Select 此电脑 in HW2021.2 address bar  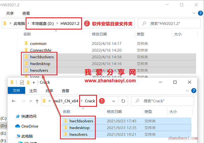(19, 24)
